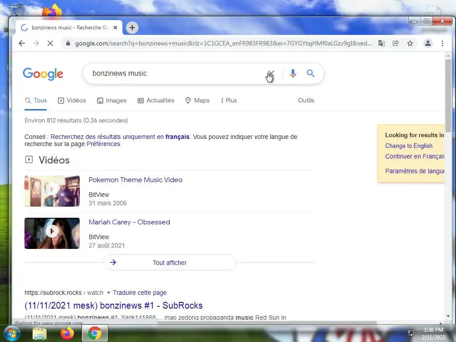Viewport: 456px width, 342px height.
Task: Click BitView under Pokemon Theme Music Video
Action: coord(99,195)
